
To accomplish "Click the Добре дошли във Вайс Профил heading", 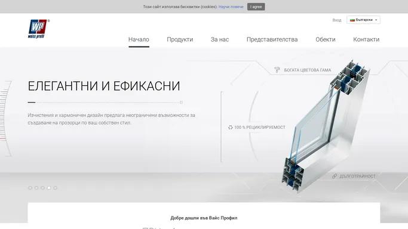I will pyautogui.click(x=204, y=218).
